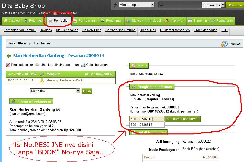
Task: Select the Pembelian tab
Action: [x=59, y=21]
